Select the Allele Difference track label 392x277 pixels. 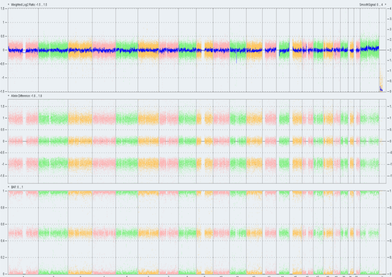27,96
